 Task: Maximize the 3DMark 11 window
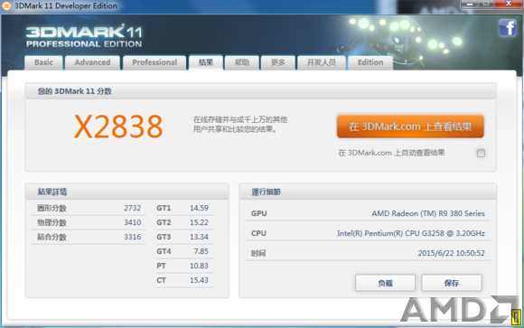[486, 4]
